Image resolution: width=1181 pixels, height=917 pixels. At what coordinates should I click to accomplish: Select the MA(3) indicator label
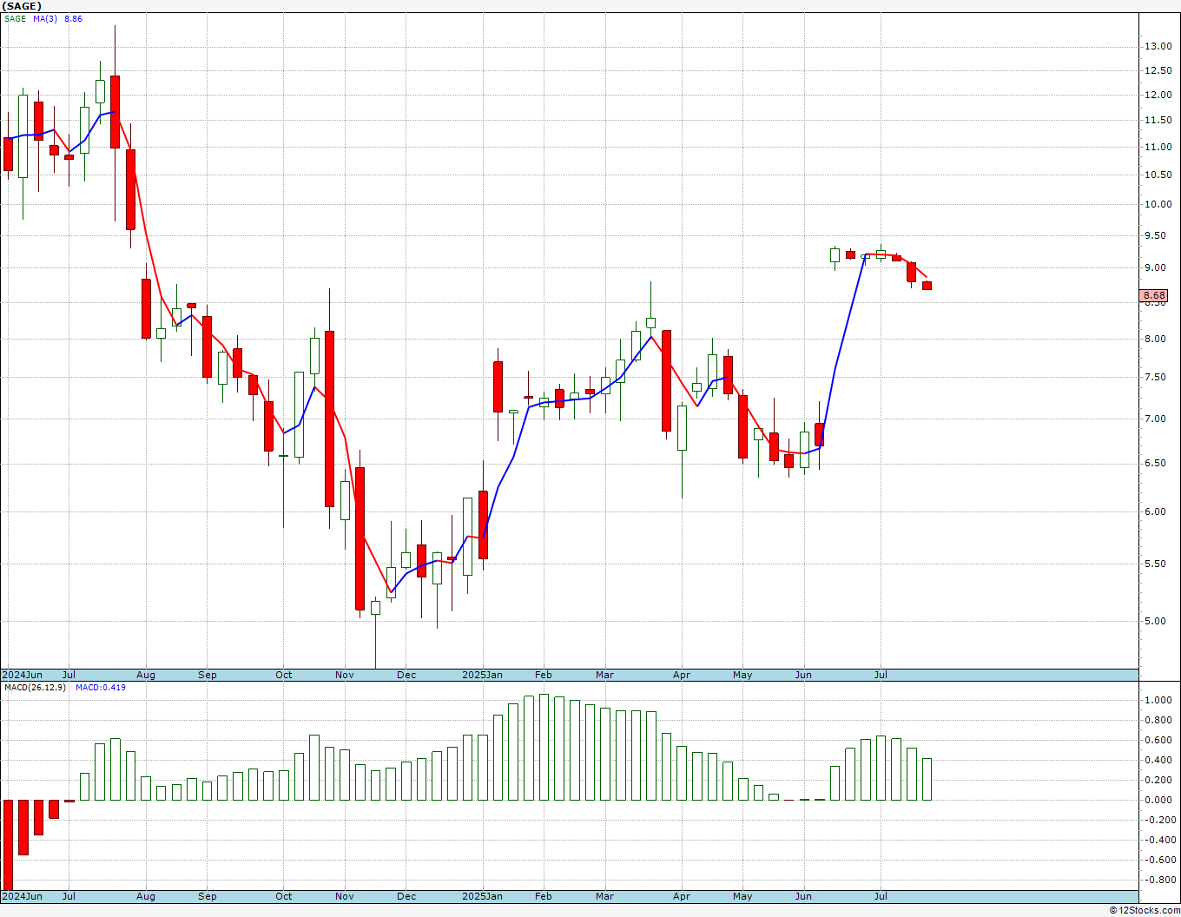tap(45, 18)
